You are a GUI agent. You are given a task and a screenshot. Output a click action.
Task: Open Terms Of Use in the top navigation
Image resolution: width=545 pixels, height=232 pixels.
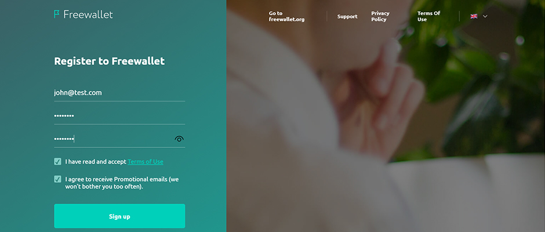click(x=428, y=16)
